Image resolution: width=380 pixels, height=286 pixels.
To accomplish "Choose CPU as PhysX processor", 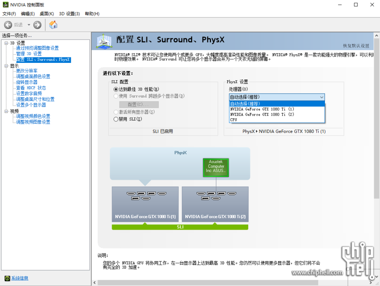I will [277, 120].
